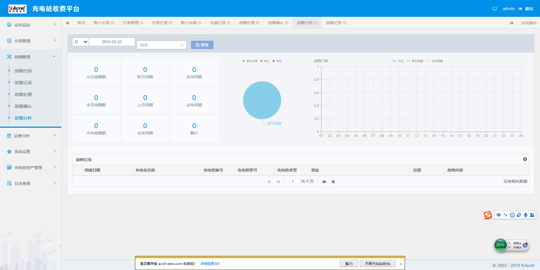Click the 系统设置 gear icon
The image size is (540, 270).
(x=9, y=152)
